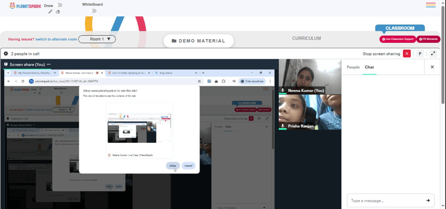Click Live Classroom Support button
The image size is (446, 209).
[398, 39]
